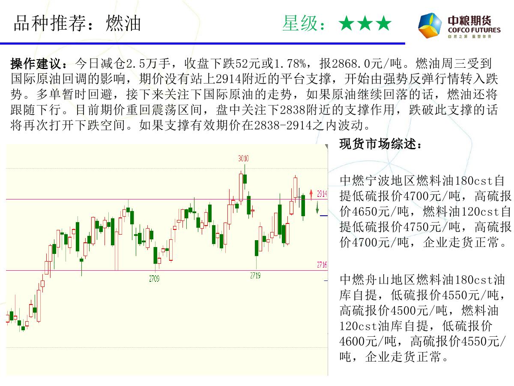Click the 星级 rating label
Image resolution: width=514 pixels, height=386 pixels.
pos(305,24)
